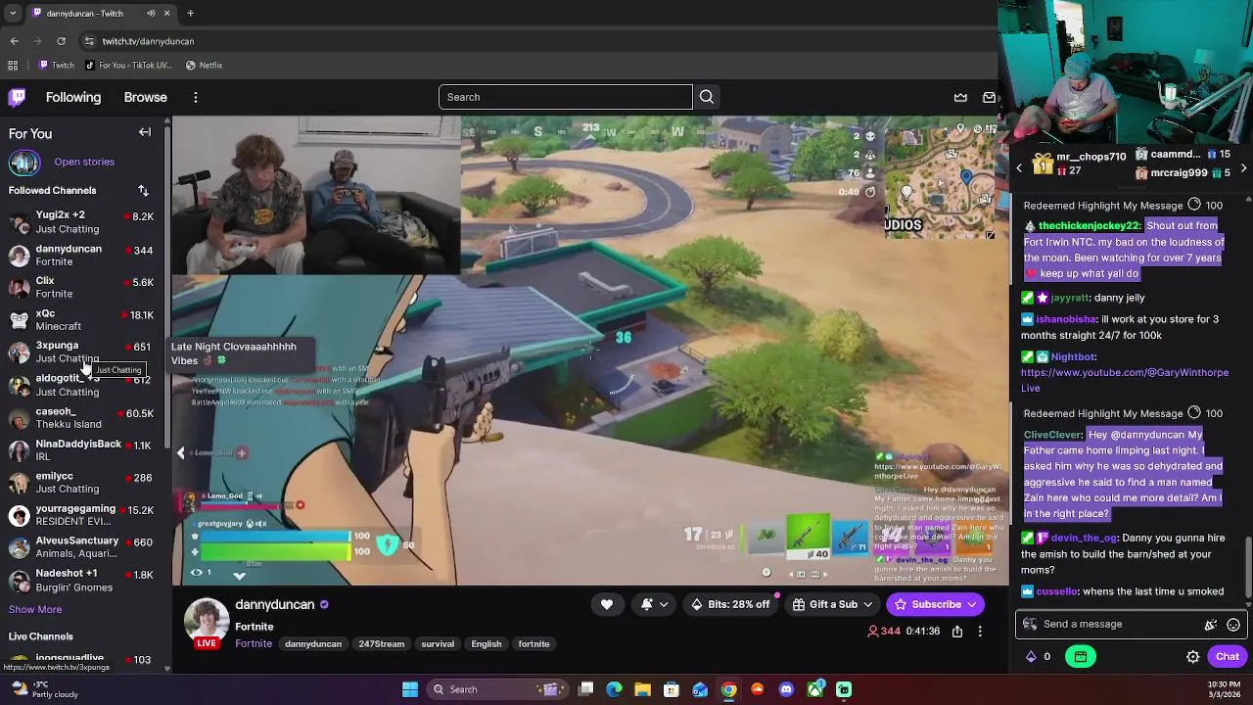The width and height of the screenshot is (1253, 705).
Task: Open Chrome apps grid in bookmarks bar
Action: coord(13,65)
